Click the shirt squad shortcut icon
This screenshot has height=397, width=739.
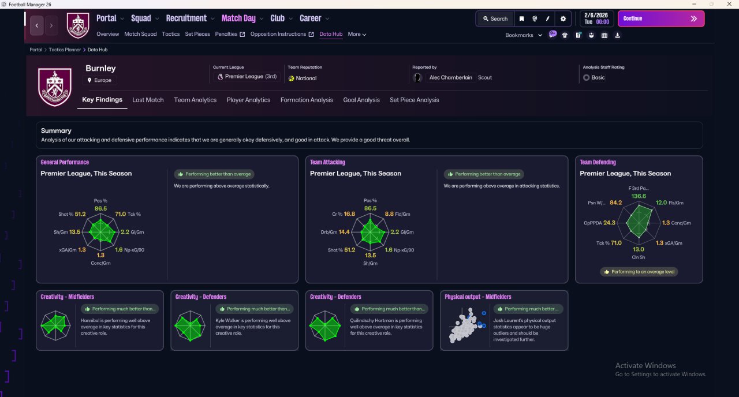pos(565,35)
